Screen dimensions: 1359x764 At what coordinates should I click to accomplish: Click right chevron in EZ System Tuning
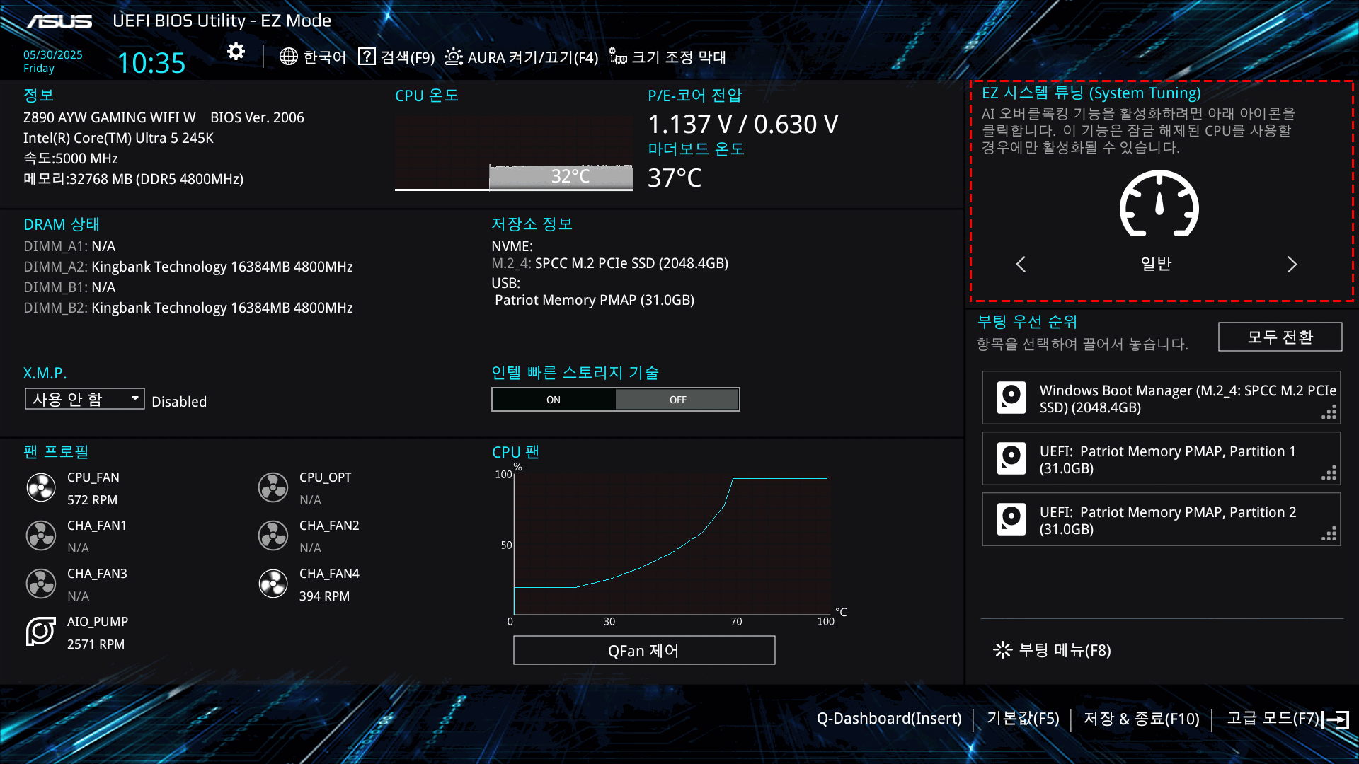(x=1292, y=264)
